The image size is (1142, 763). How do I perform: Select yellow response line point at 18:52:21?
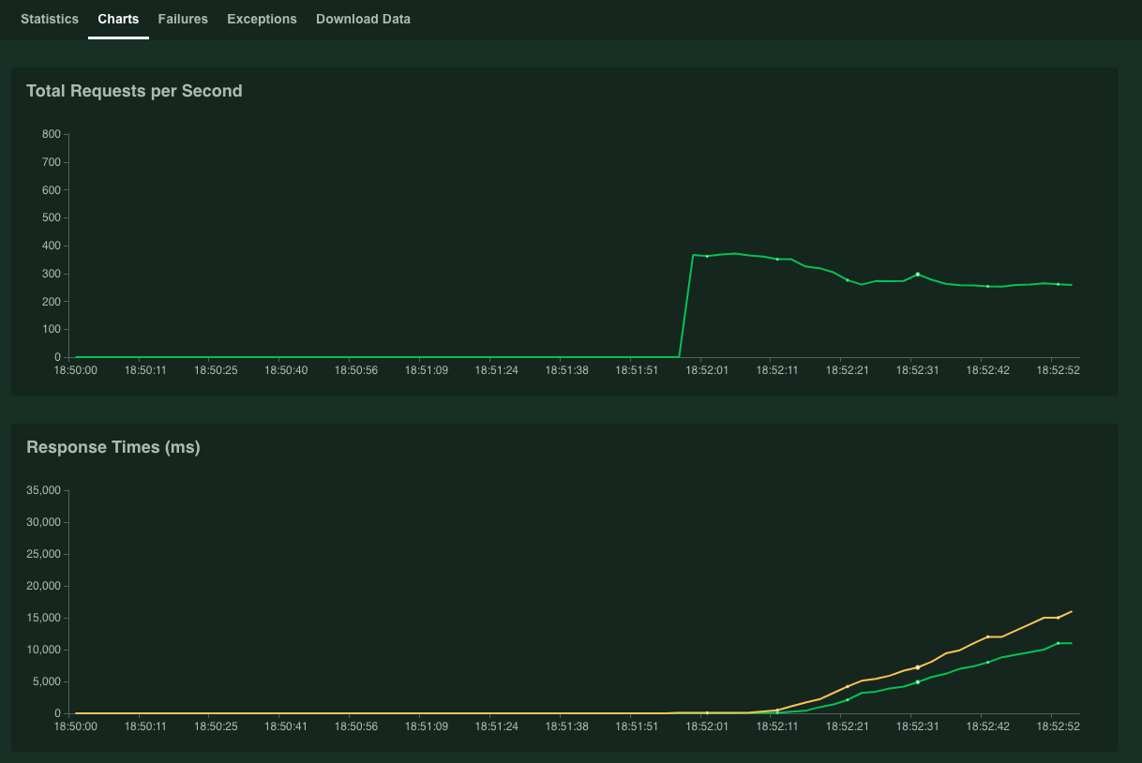(x=848, y=687)
